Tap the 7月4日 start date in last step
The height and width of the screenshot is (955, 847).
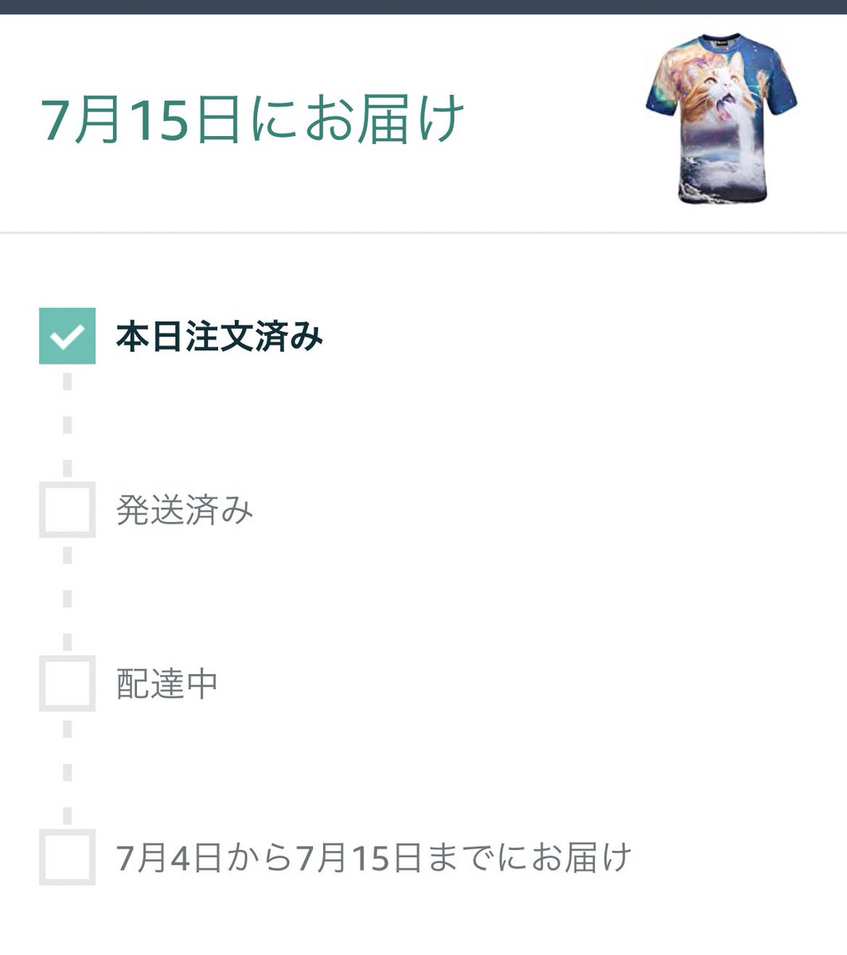coord(168,858)
